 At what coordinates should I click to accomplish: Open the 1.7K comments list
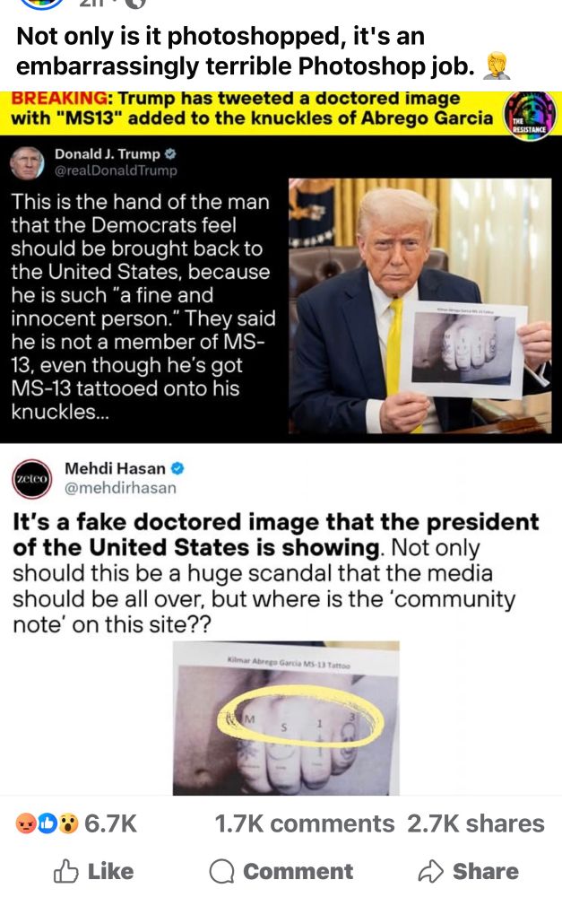tap(304, 823)
